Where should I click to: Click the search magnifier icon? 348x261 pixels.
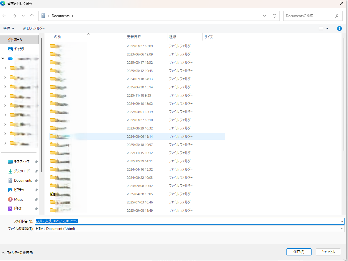click(337, 16)
